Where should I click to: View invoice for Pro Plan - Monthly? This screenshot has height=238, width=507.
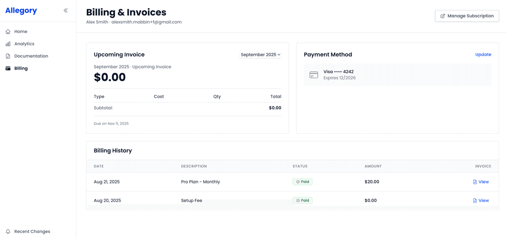point(483,182)
